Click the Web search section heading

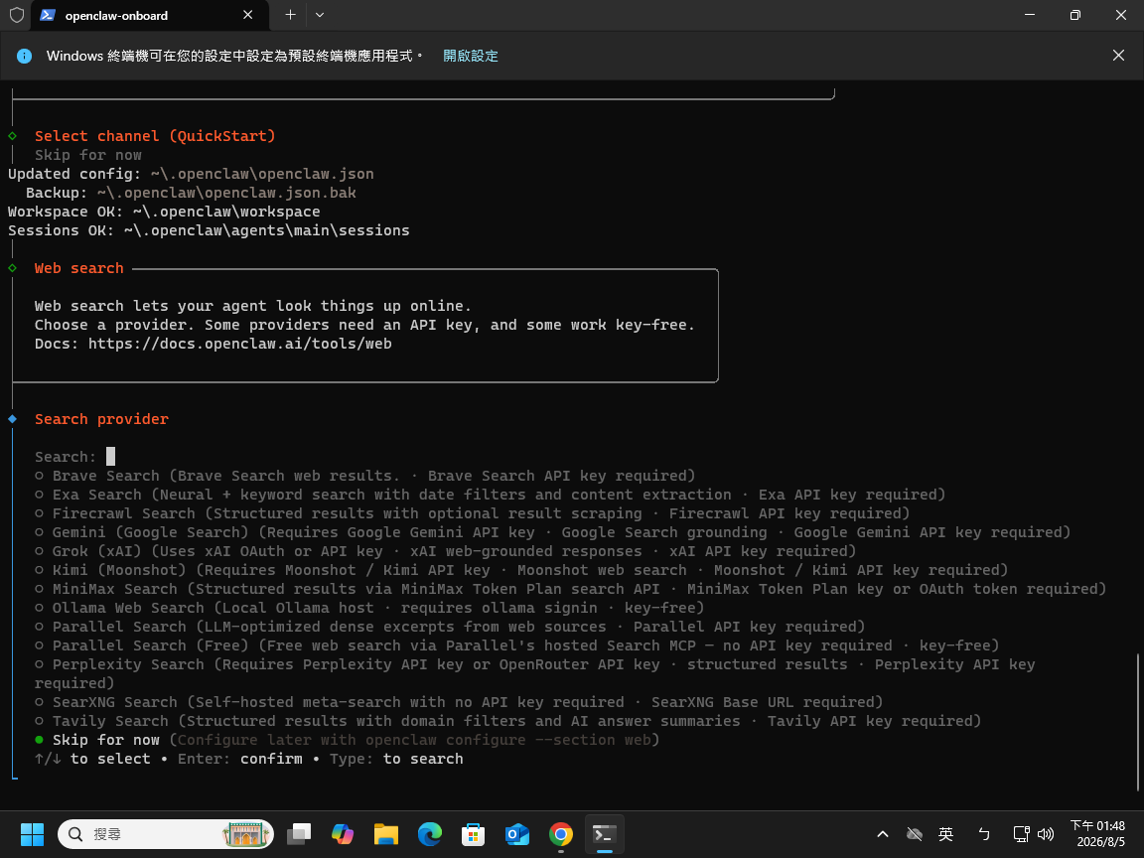(78, 268)
